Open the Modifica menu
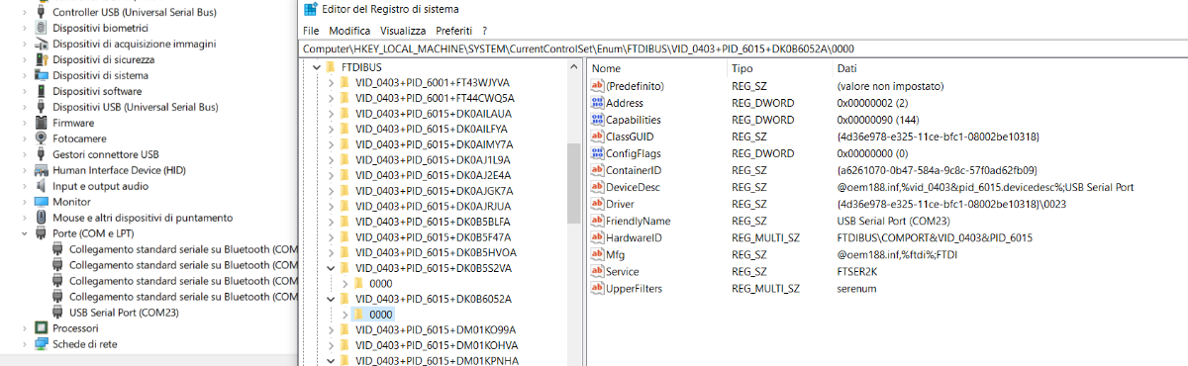 pyautogui.click(x=349, y=31)
